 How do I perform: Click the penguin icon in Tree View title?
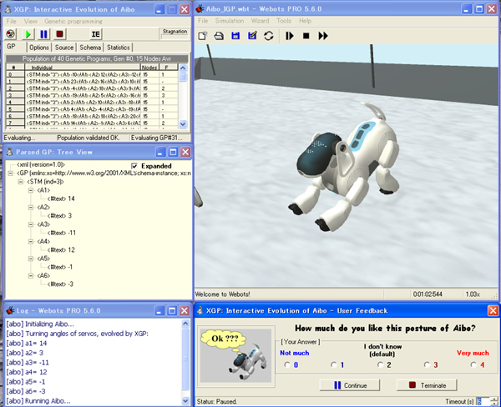coord(9,152)
